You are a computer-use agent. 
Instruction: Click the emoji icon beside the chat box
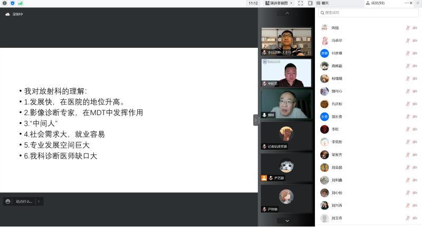[x=7, y=201]
